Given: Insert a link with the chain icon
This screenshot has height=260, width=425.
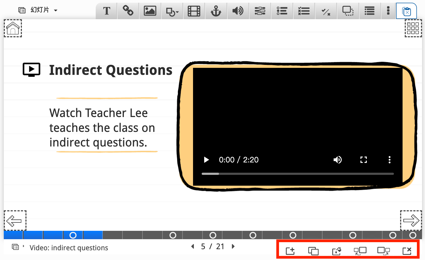Looking at the screenshot, I should click(128, 11).
